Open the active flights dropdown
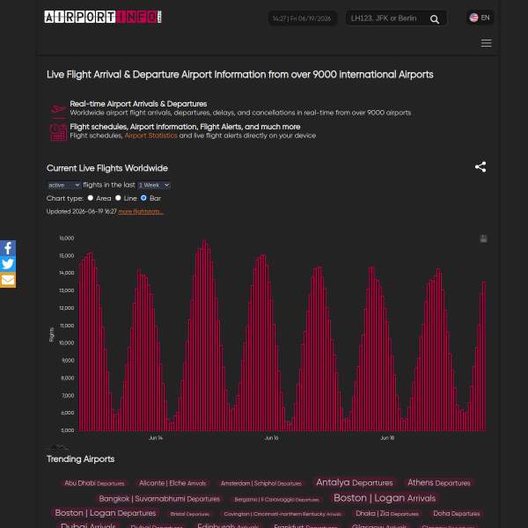The image size is (528, 528). click(63, 185)
